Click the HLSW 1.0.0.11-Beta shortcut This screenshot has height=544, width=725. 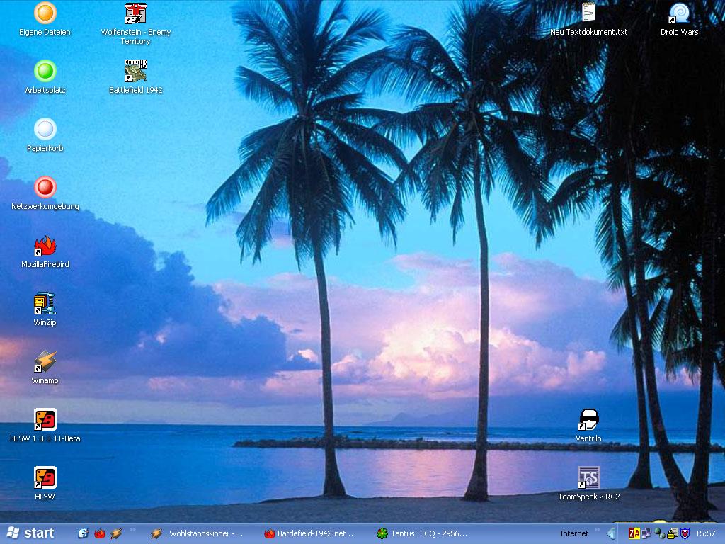45,420
